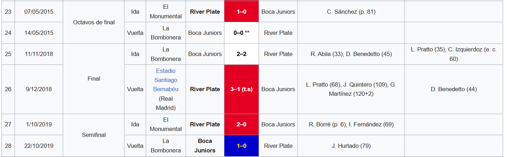Screen dimensions: 507x157
Task: Click bold Boca Juniors in row 28
Action: pos(205,146)
